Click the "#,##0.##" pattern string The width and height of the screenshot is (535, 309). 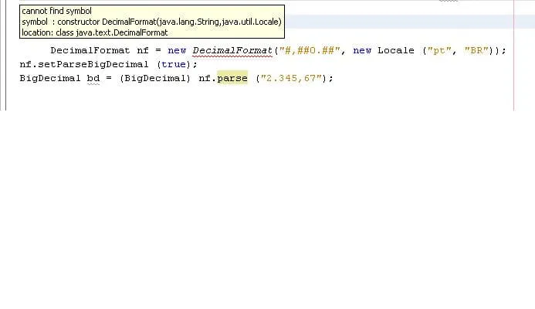[x=310, y=50]
